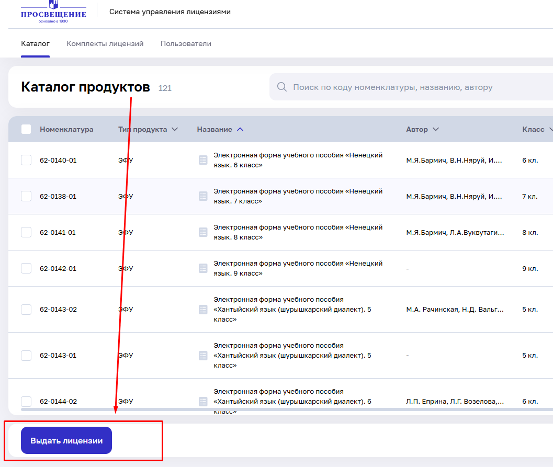The image size is (553, 467).
Task: Check the box for item 62-0140-01
Action: tap(26, 161)
